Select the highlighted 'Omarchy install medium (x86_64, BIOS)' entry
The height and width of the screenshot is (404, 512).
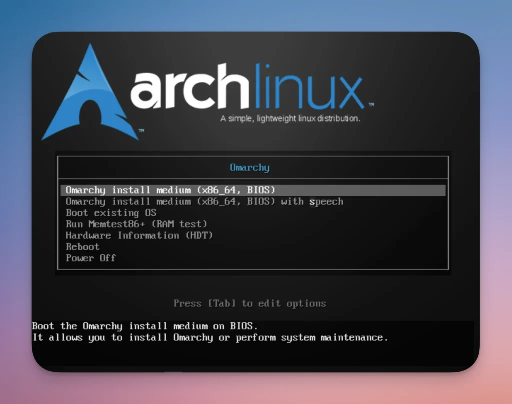point(170,190)
